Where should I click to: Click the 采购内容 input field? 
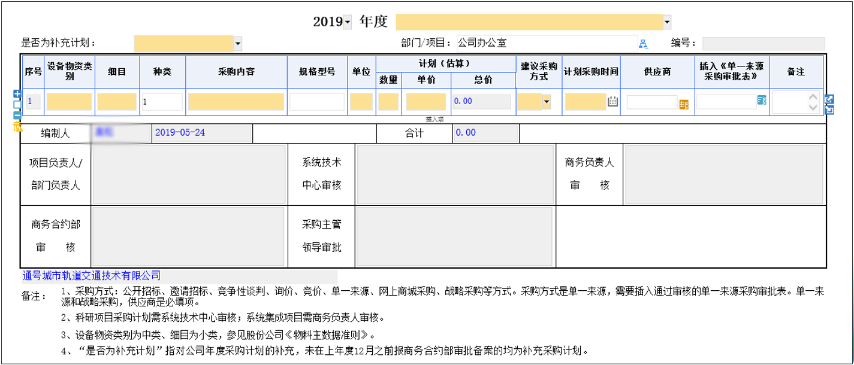[237, 102]
